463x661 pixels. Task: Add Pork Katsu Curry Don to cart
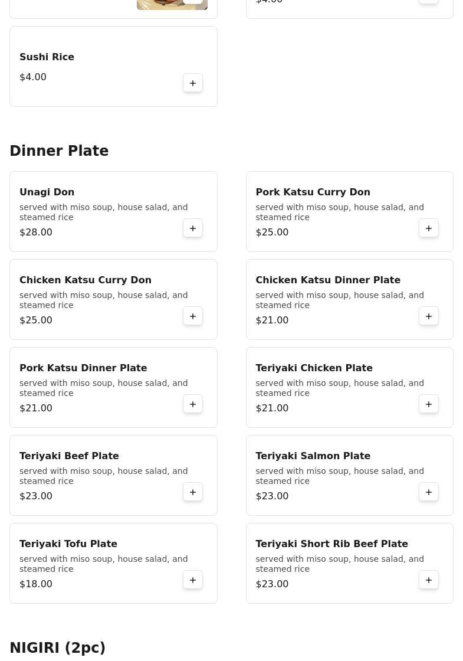429,228
